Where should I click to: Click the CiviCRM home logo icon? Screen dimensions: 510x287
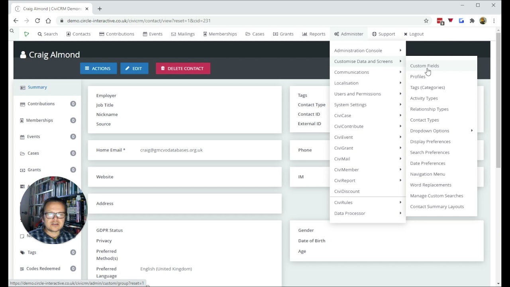(x=26, y=34)
